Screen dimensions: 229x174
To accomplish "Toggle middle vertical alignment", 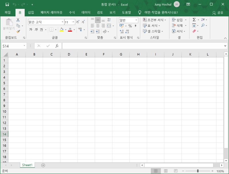I will 98,20.
